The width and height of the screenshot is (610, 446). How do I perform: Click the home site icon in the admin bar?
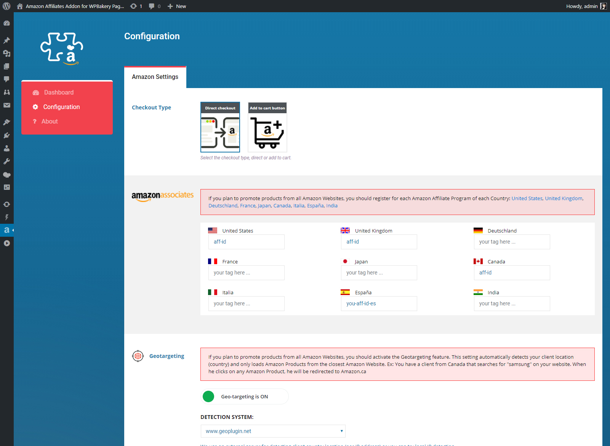tap(20, 6)
